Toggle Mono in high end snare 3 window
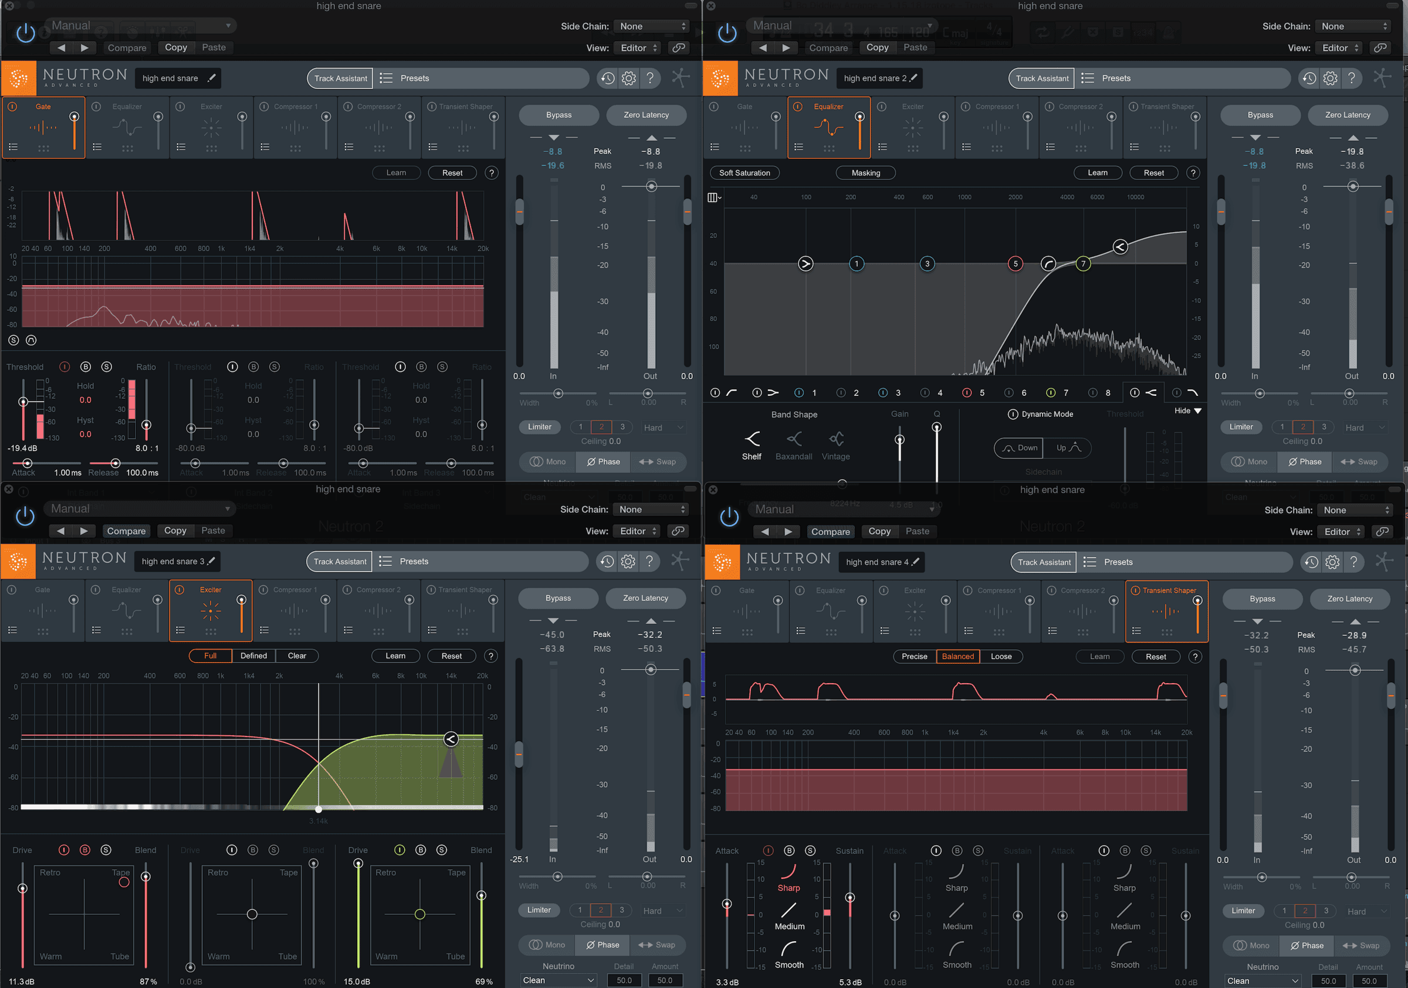 [x=547, y=945]
